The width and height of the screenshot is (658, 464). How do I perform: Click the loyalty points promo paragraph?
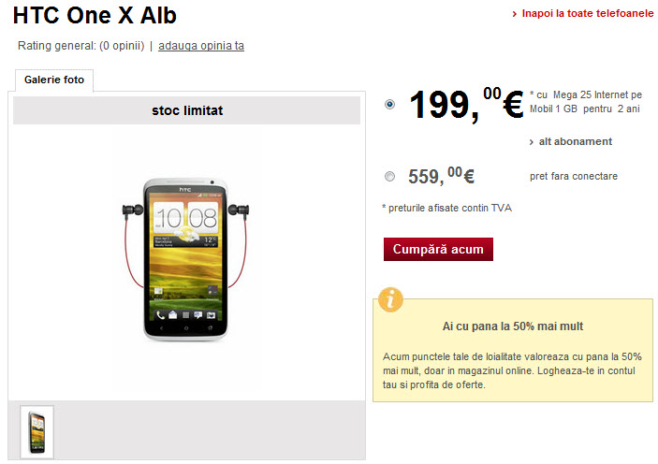click(512, 370)
